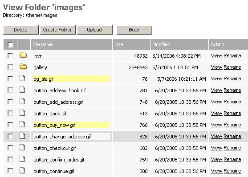248x177 pixels.
Task: Toggle the select-all checkbox in header
Action: click(10, 44)
